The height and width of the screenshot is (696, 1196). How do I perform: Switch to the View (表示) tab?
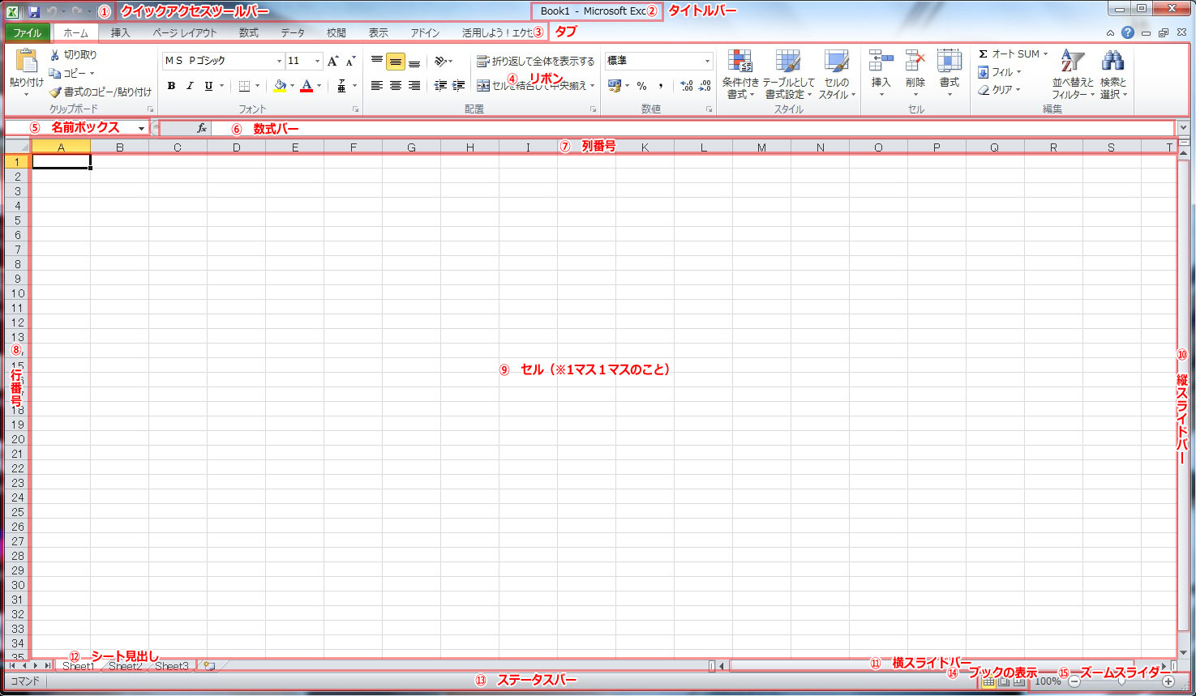click(x=379, y=33)
